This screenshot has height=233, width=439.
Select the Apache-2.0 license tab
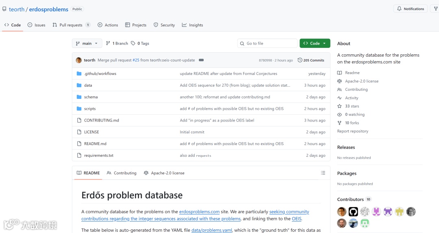(164, 173)
